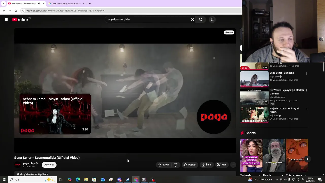Image resolution: width=325 pixels, height=183 pixels.
Task: Open a new browser tab
Action: pyautogui.click(x=90, y=4)
